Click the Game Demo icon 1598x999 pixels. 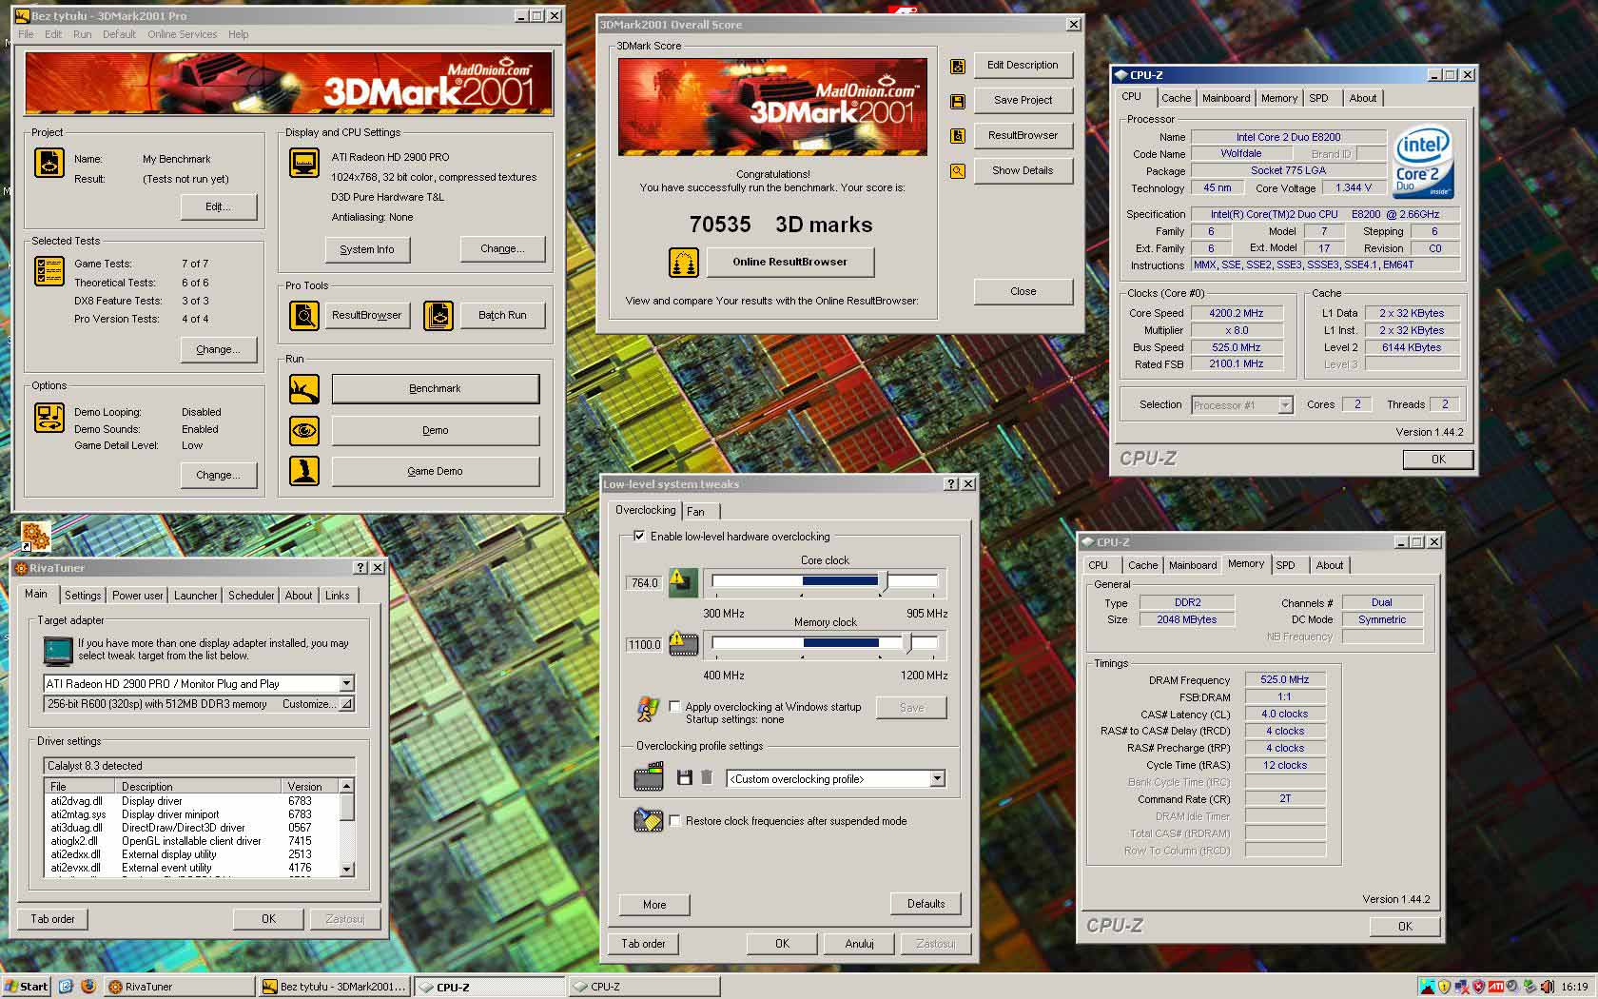pos(304,471)
